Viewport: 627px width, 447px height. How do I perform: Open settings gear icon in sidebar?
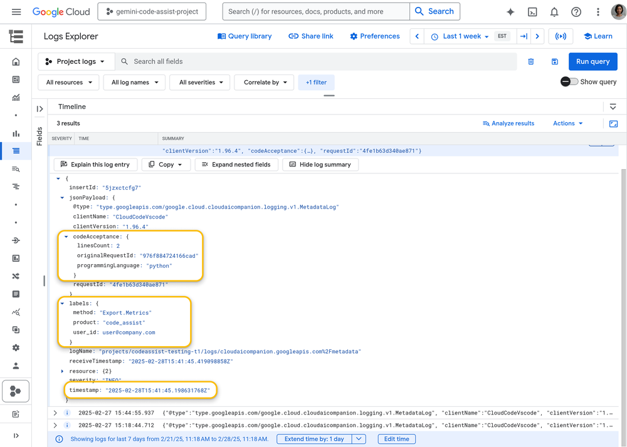pos(16,347)
